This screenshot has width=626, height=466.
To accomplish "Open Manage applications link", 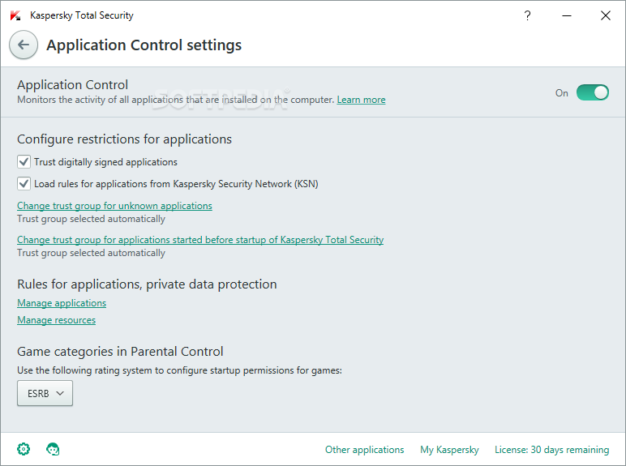I will [x=62, y=303].
